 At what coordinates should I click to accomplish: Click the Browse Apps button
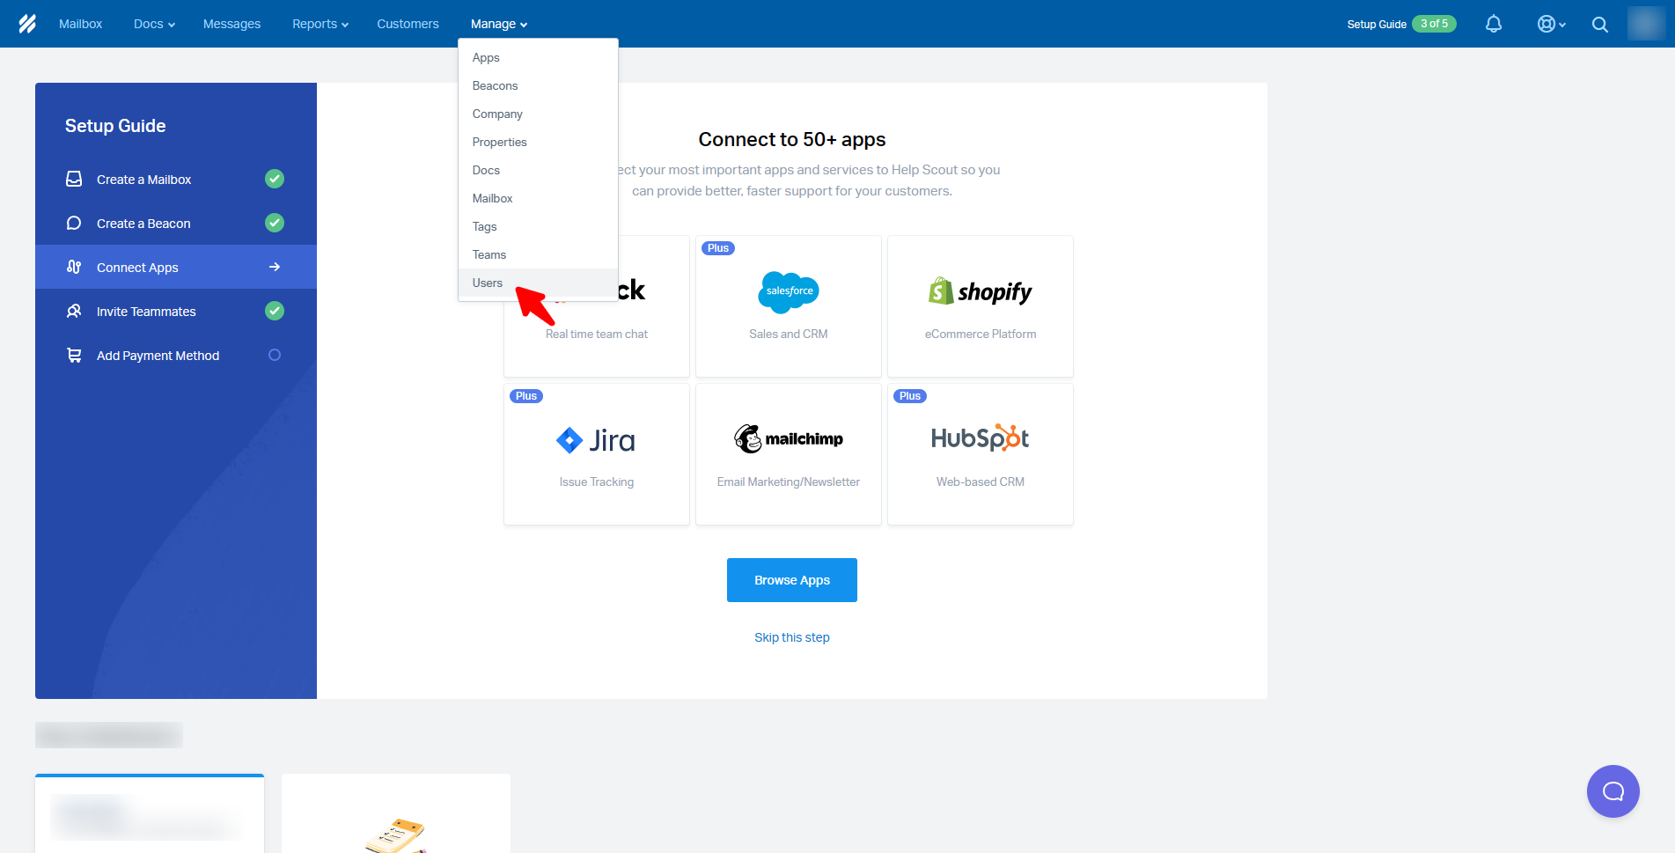pos(792,580)
